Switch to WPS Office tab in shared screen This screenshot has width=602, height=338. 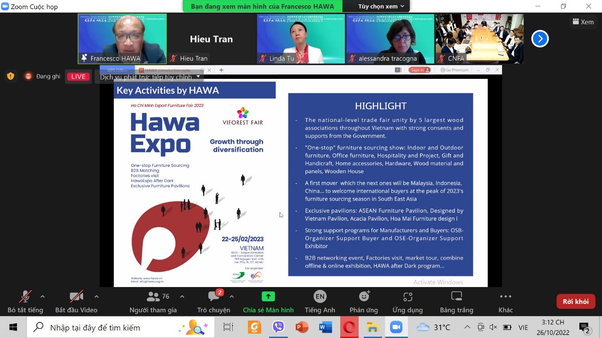117,70
